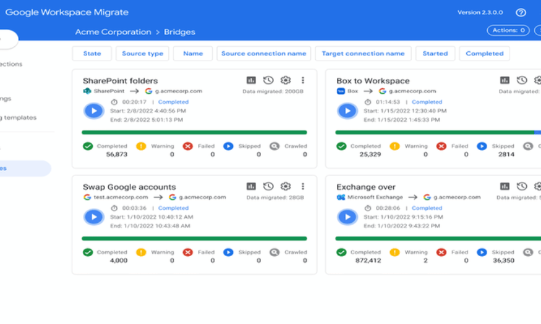Image resolution: width=541 pixels, height=324 pixels.
Task: Click Completed status link in Swap Google accounts
Action: [x=173, y=208]
